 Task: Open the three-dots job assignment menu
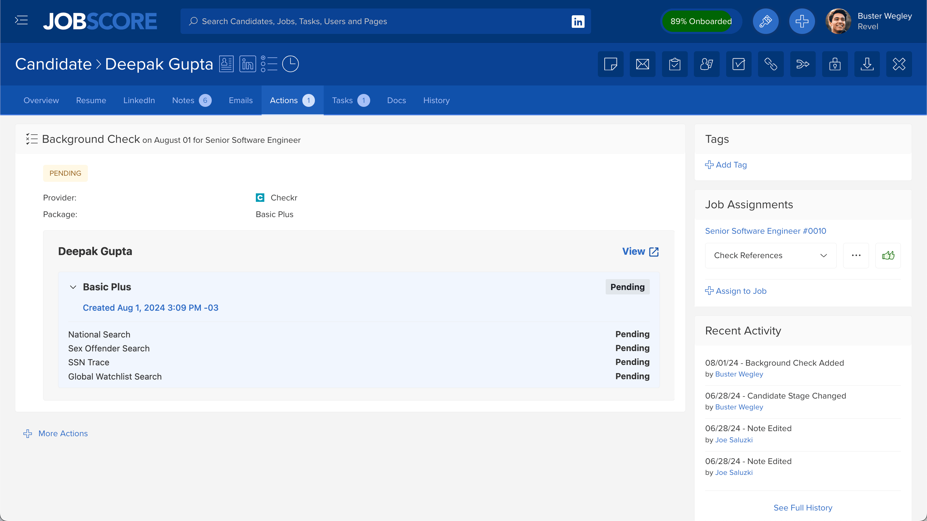point(856,255)
